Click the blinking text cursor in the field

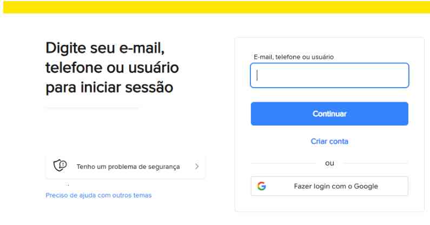tap(257, 76)
